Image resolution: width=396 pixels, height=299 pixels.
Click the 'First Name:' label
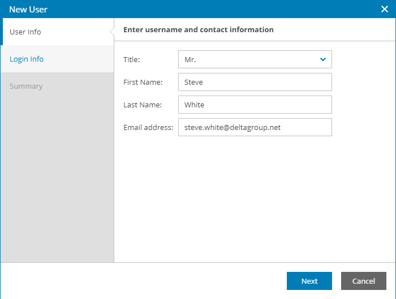tap(143, 82)
